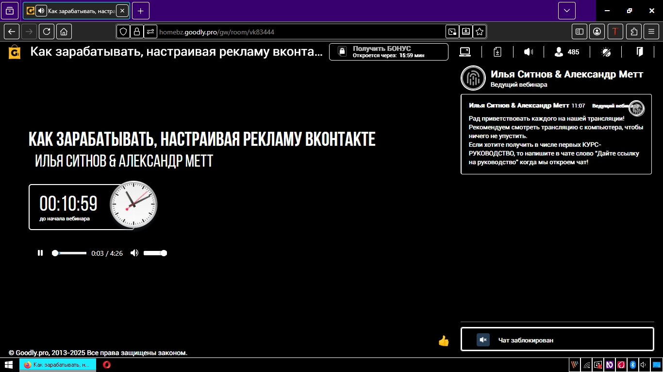Open the site permissions icon in address bar
The image size is (663, 372).
click(150, 31)
